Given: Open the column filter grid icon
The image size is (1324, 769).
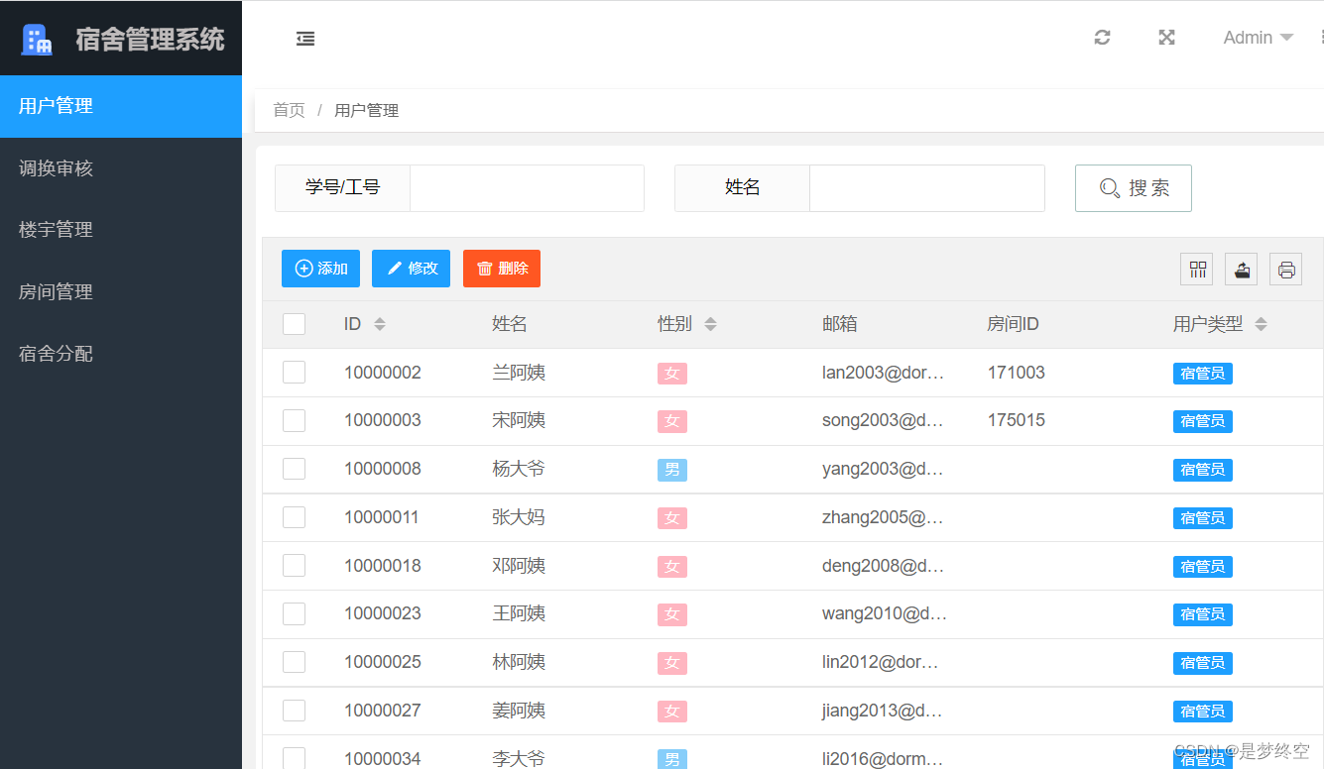Looking at the screenshot, I should pos(1198,270).
